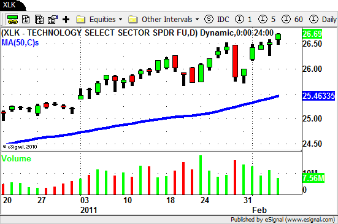Click date label 31 on time axis

248,200
